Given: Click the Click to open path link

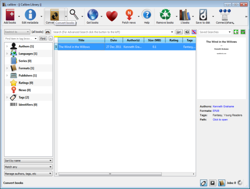Looking at the screenshot, I should (x=220, y=119).
